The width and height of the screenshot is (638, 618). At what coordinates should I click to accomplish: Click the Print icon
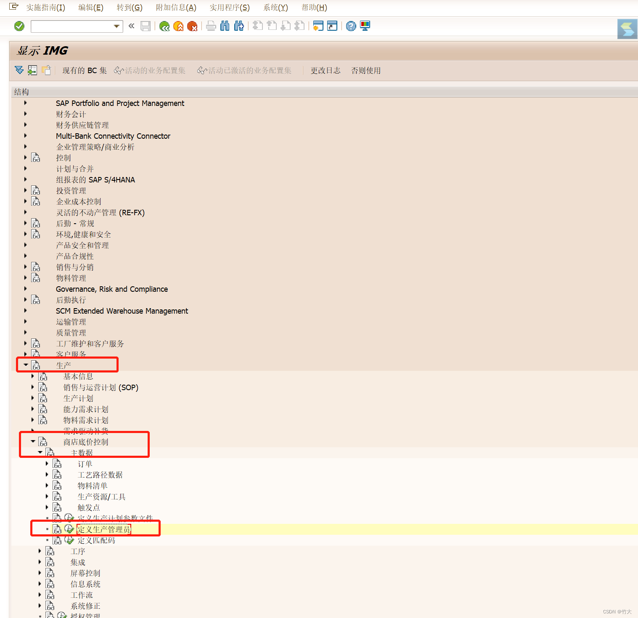(x=211, y=26)
